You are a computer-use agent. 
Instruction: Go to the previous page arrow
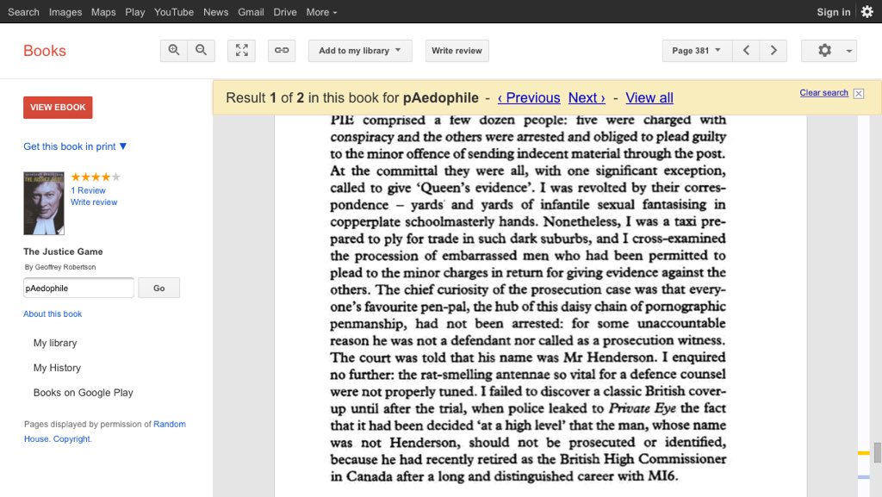[x=746, y=51]
